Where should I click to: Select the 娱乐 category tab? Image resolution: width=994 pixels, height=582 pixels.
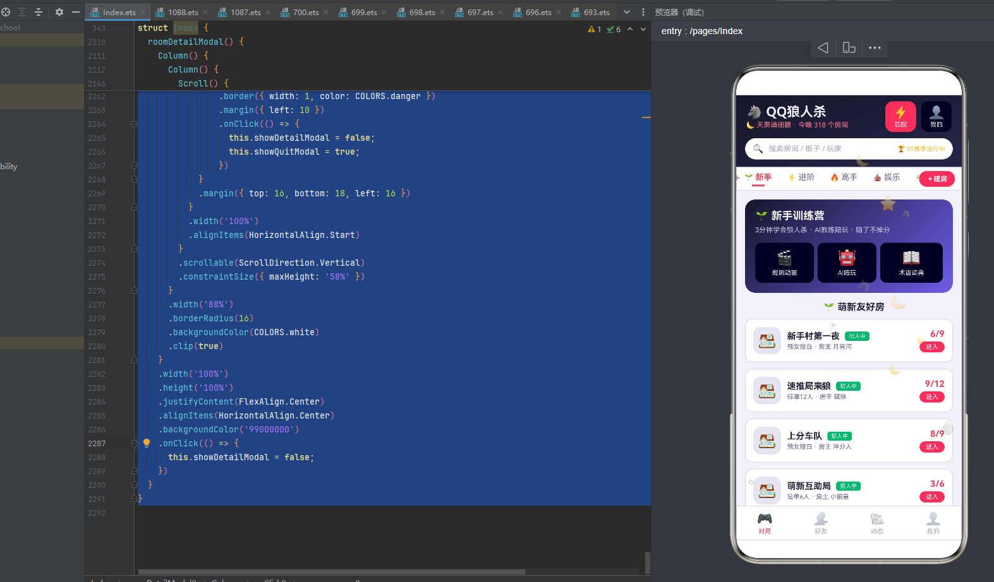[x=887, y=178]
